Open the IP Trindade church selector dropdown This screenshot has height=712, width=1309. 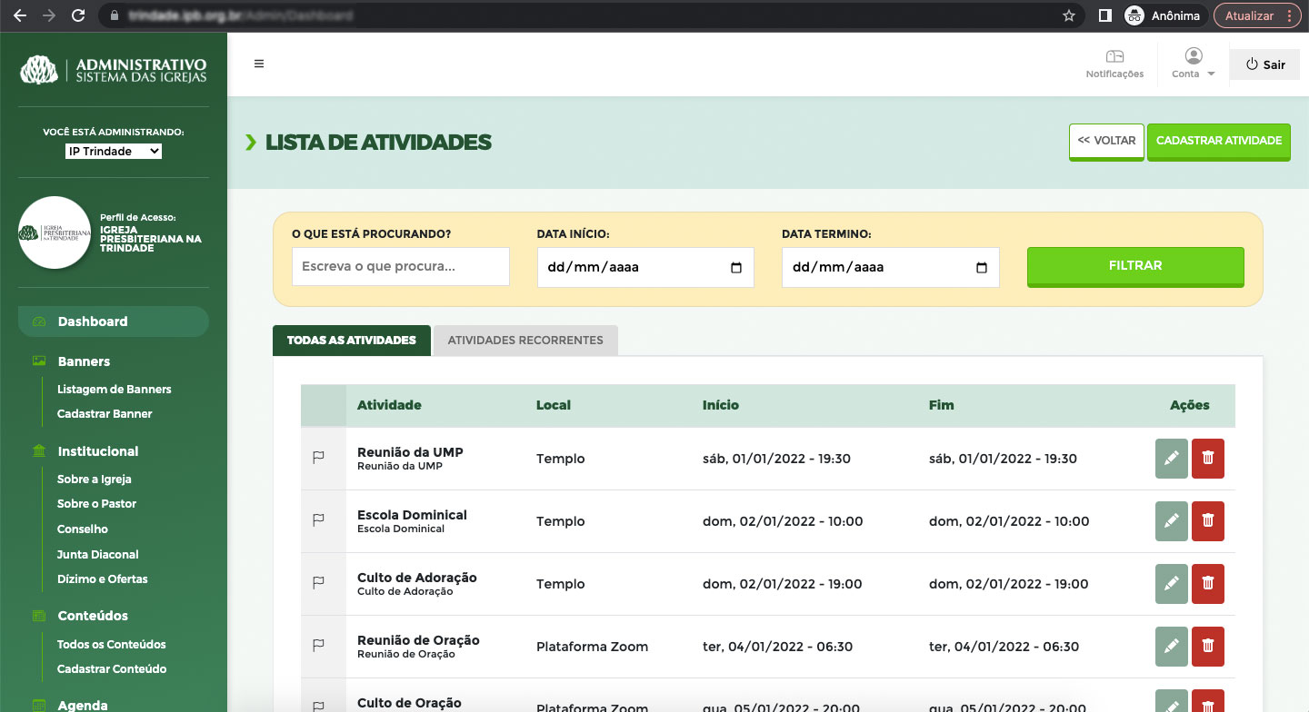tap(114, 152)
